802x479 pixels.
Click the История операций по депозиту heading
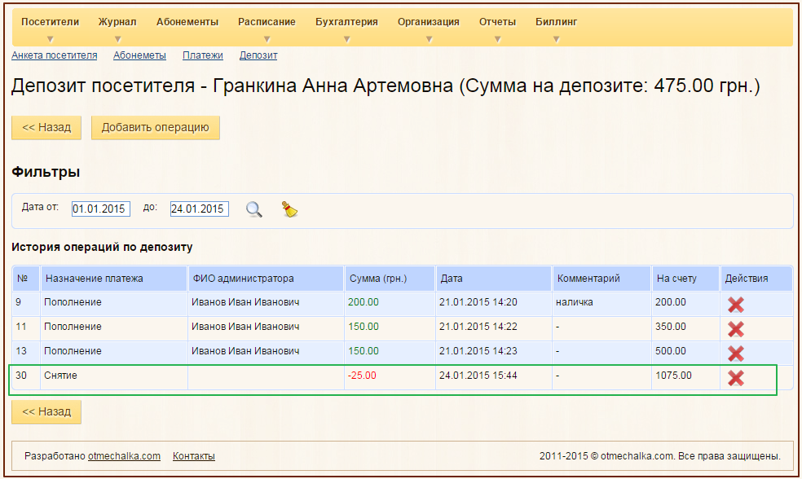[102, 247]
